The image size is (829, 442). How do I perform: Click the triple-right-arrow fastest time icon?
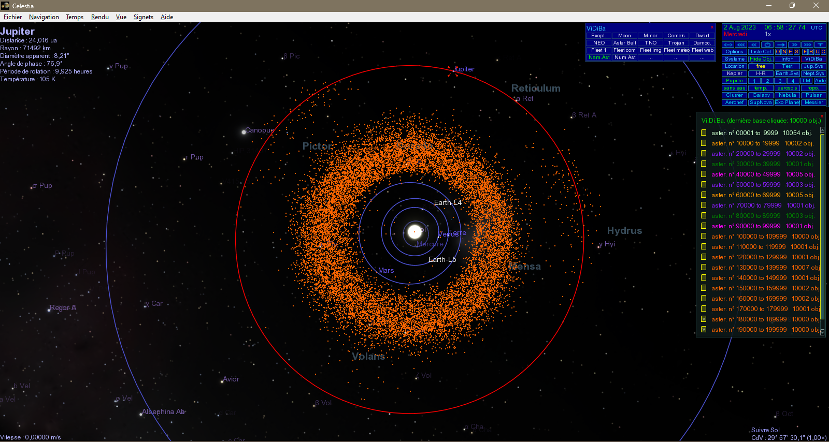[x=807, y=45]
